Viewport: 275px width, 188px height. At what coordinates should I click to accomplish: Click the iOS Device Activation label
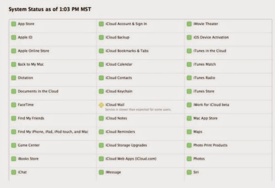(211, 38)
